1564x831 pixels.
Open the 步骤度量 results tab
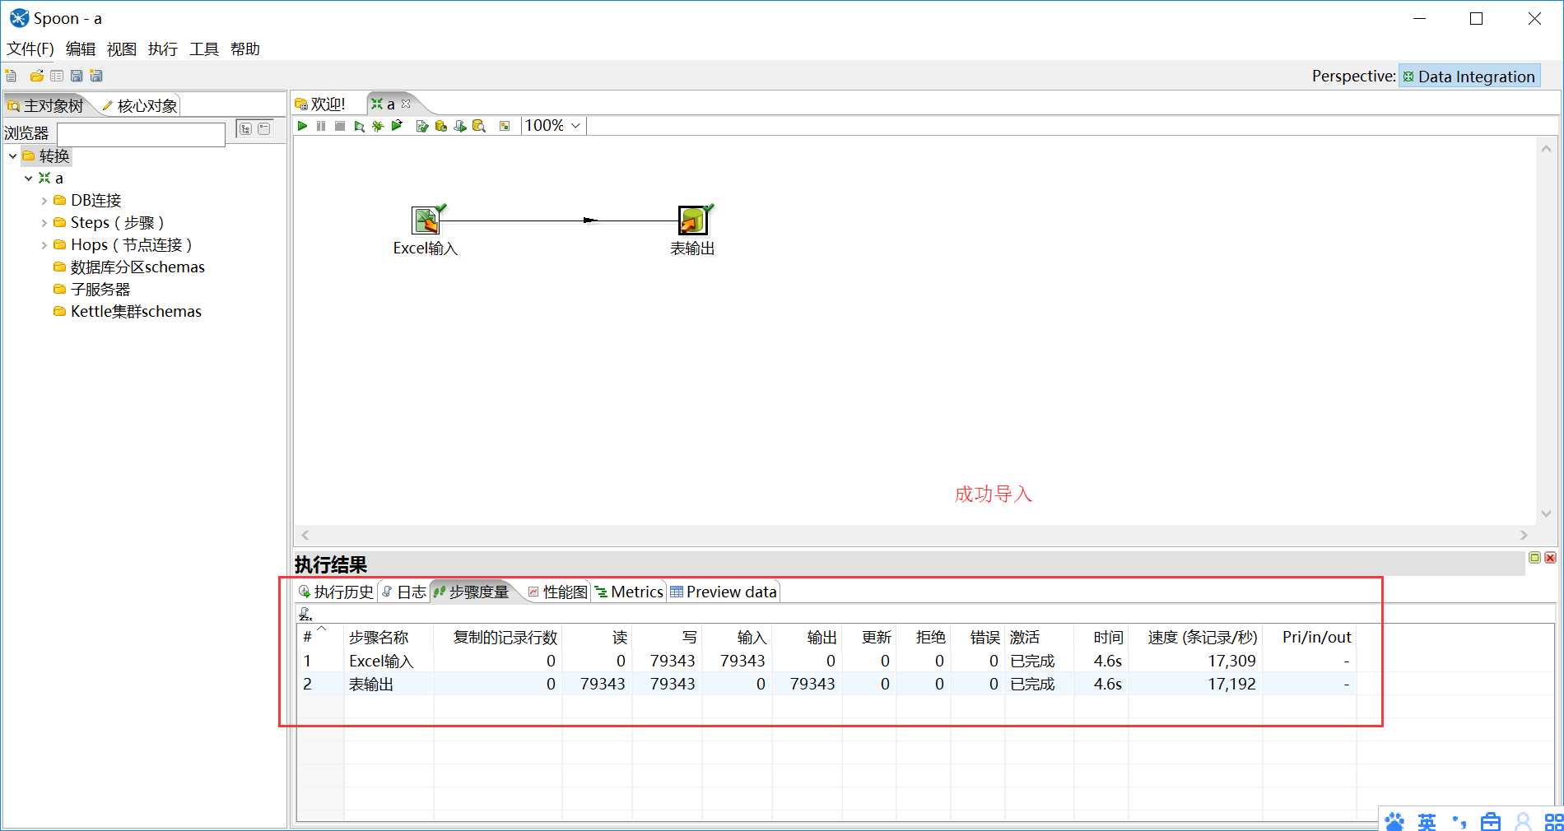pos(472,592)
